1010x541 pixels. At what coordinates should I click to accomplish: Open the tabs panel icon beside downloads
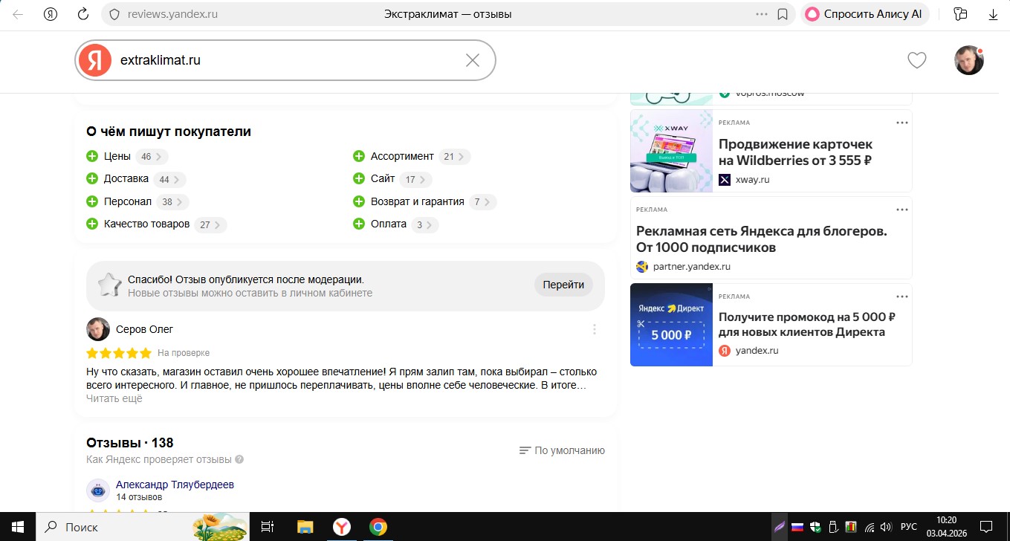point(960,14)
